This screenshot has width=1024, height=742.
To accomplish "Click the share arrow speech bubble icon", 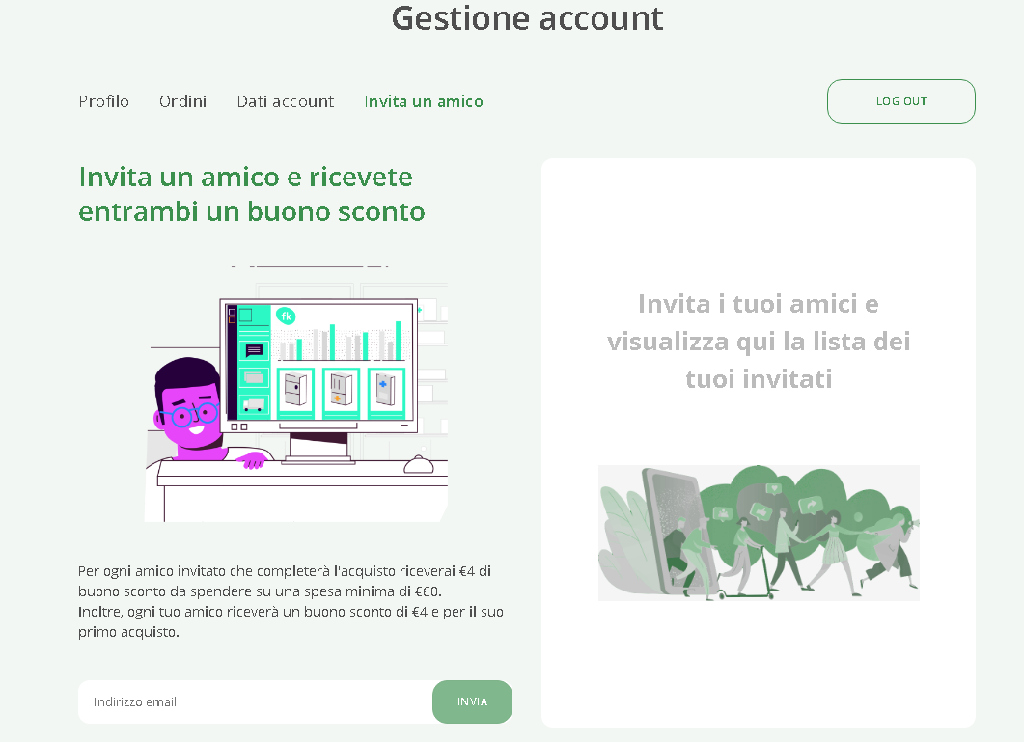I will (x=811, y=505).
